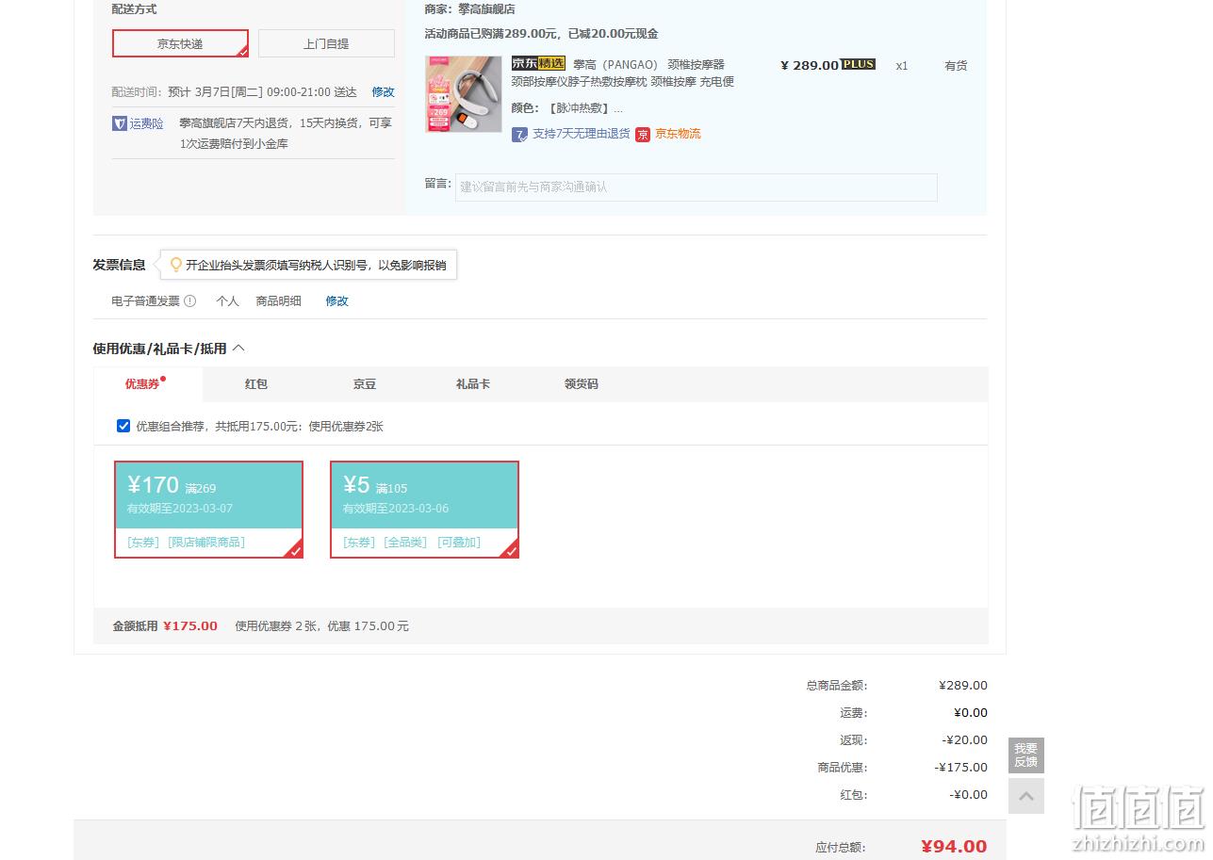This screenshot has height=860, width=1213.
Task: Click 返现 -¥20.00 value
Action: pos(965,740)
